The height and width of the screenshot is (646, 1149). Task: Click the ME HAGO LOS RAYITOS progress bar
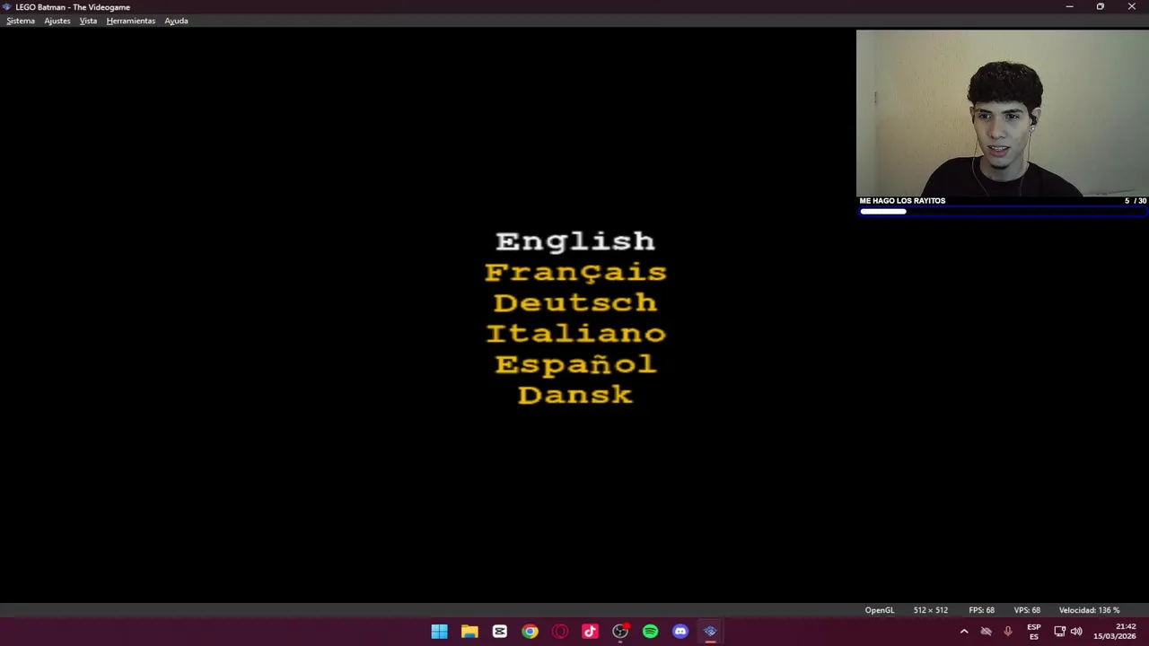point(1003,212)
